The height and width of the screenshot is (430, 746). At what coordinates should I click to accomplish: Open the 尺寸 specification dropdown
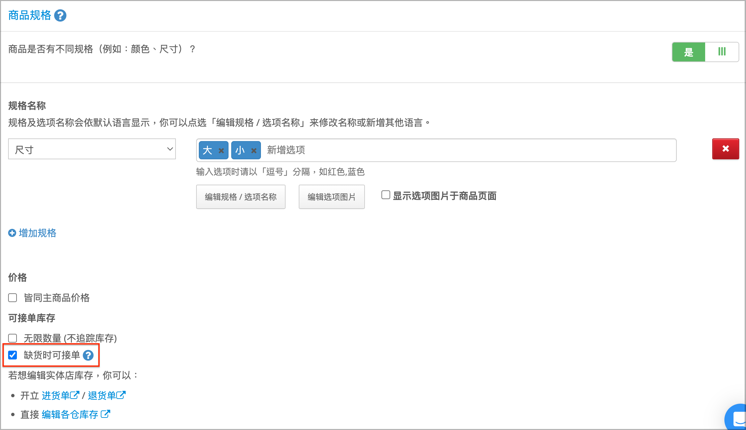92,149
